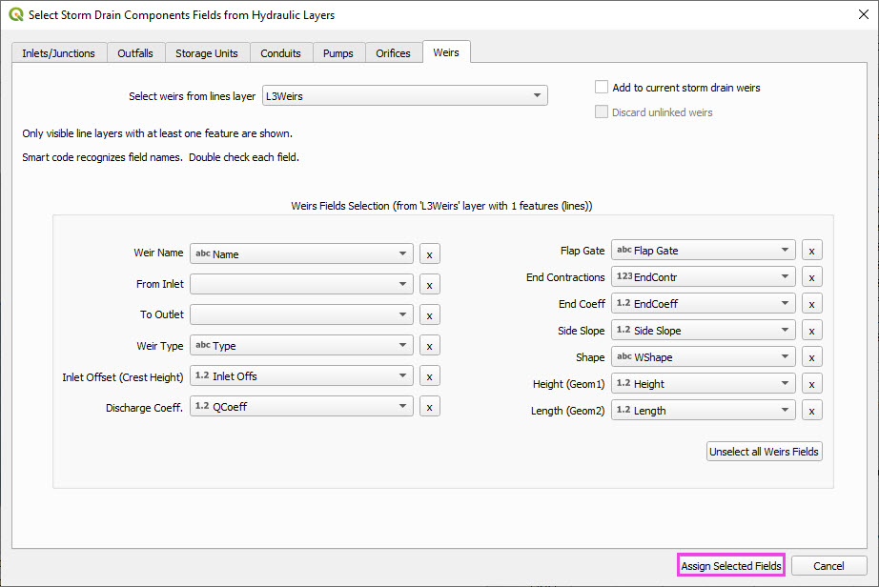This screenshot has height=587, width=879.
Task: Toggle Discard unlinked weirs checkbox
Action: coord(602,112)
